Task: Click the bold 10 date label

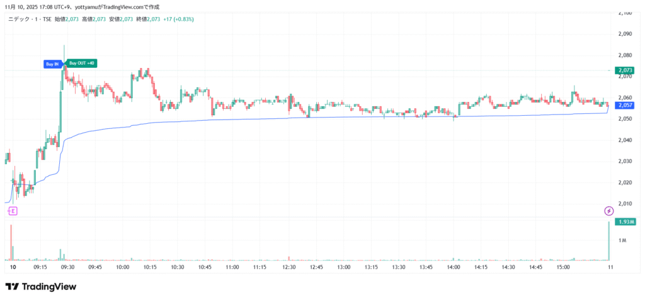Action: pos(13,267)
